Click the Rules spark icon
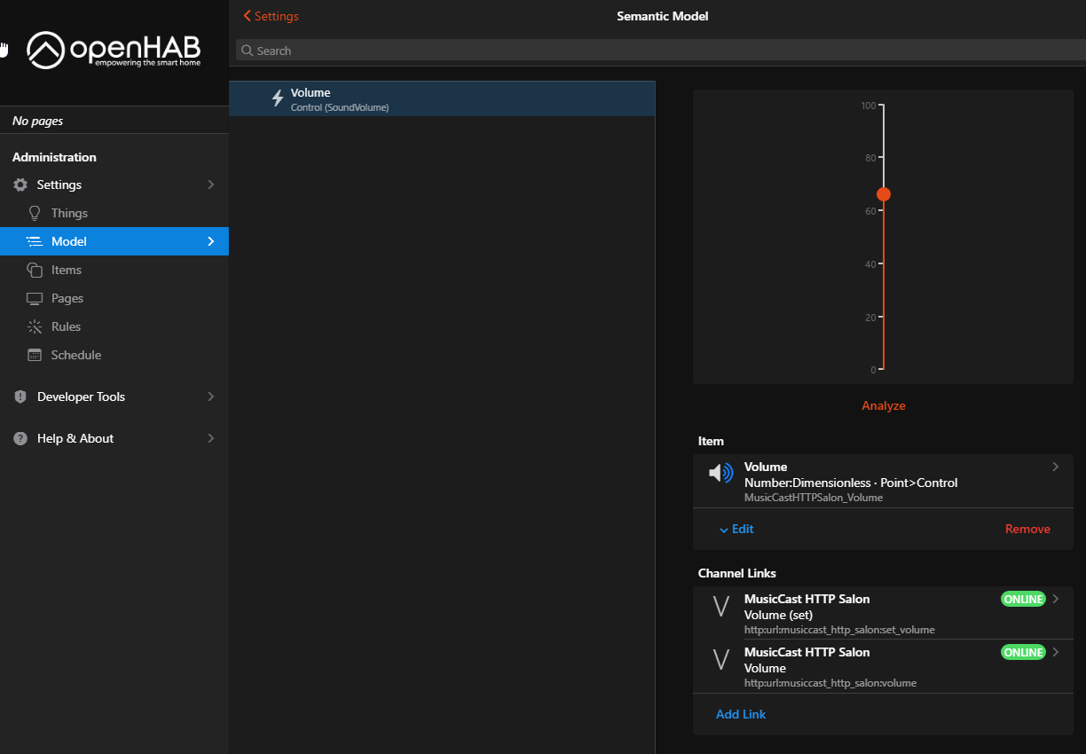Image resolution: width=1086 pixels, height=754 pixels. pos(35,326)
